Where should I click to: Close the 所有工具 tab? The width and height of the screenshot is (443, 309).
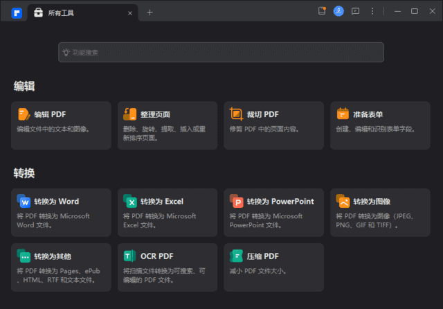(130, 13)
